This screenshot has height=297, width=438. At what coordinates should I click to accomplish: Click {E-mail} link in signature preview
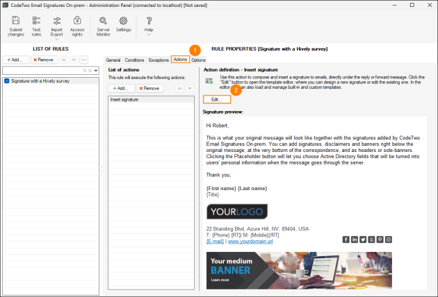(215, 241)
